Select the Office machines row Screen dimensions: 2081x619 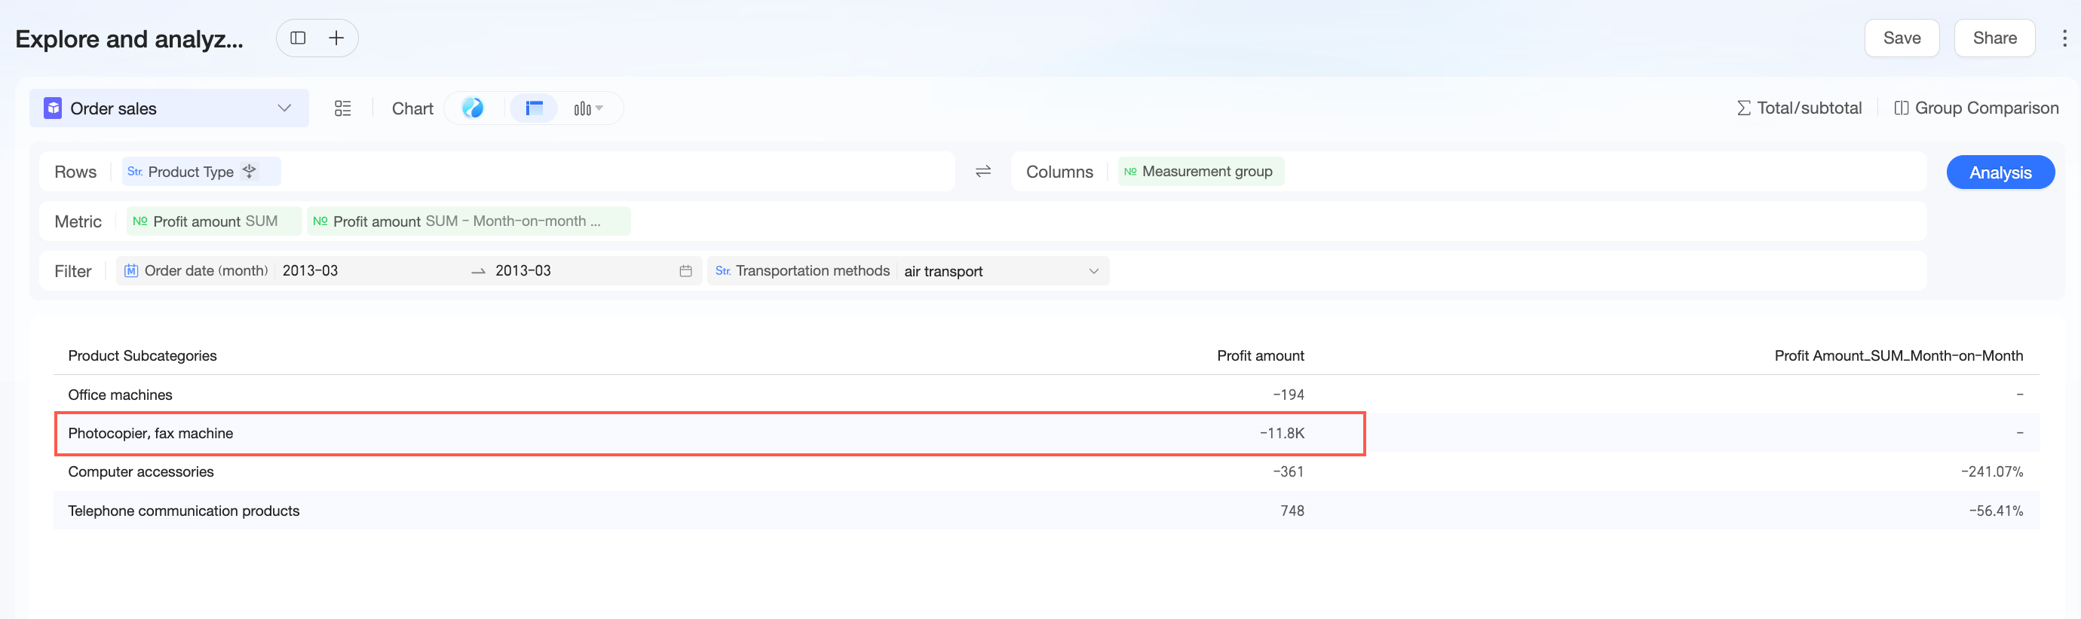click(x=1047, y=395)
